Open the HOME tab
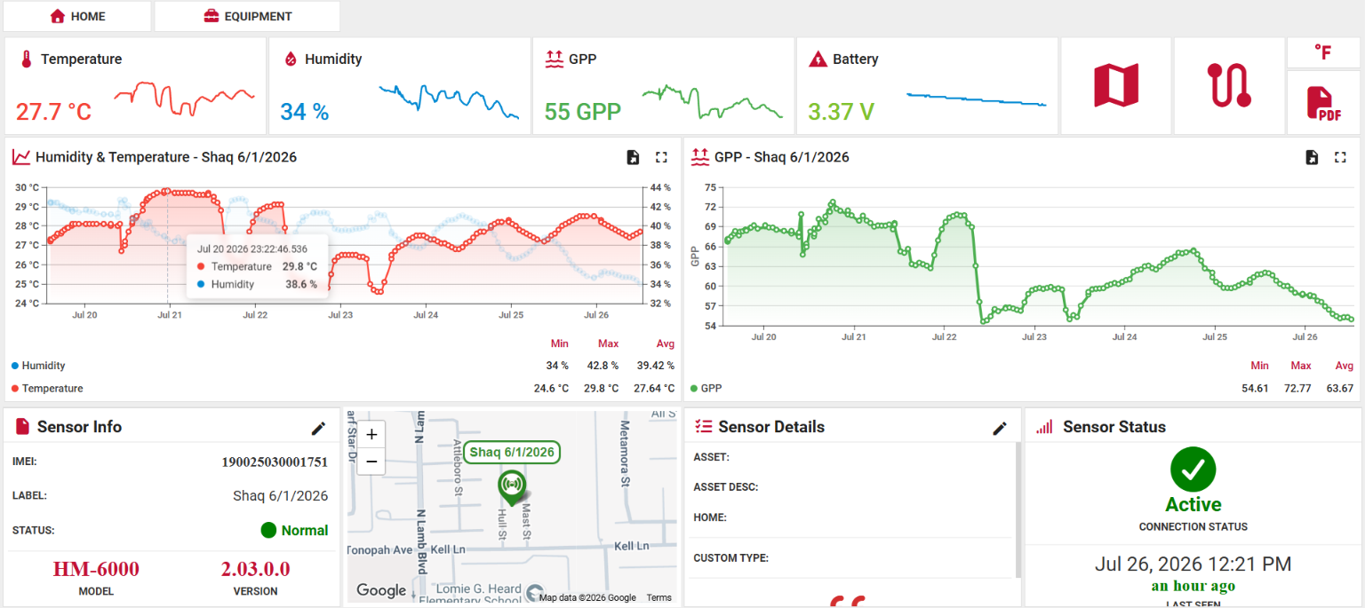 point(77,16)
